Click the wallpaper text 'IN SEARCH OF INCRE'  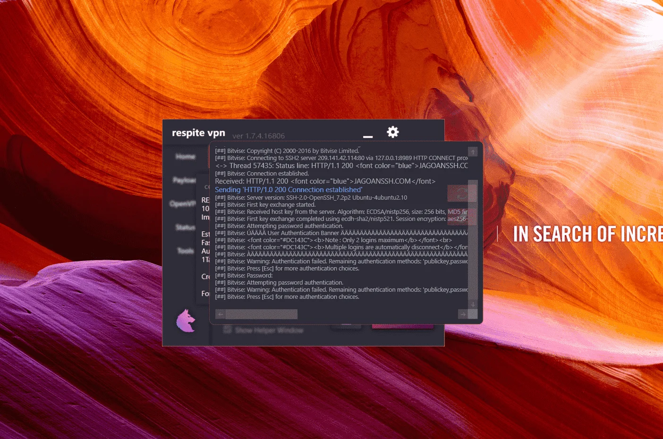(588, 234)
